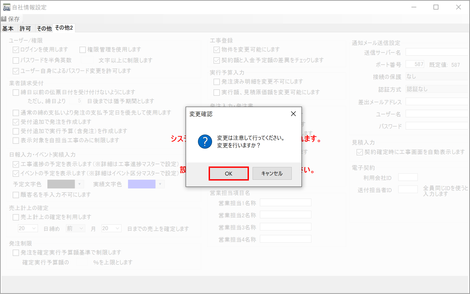
Task: Close the 変更確認 dialog with X
Action: pyautogui.click(x=293, y=114)
